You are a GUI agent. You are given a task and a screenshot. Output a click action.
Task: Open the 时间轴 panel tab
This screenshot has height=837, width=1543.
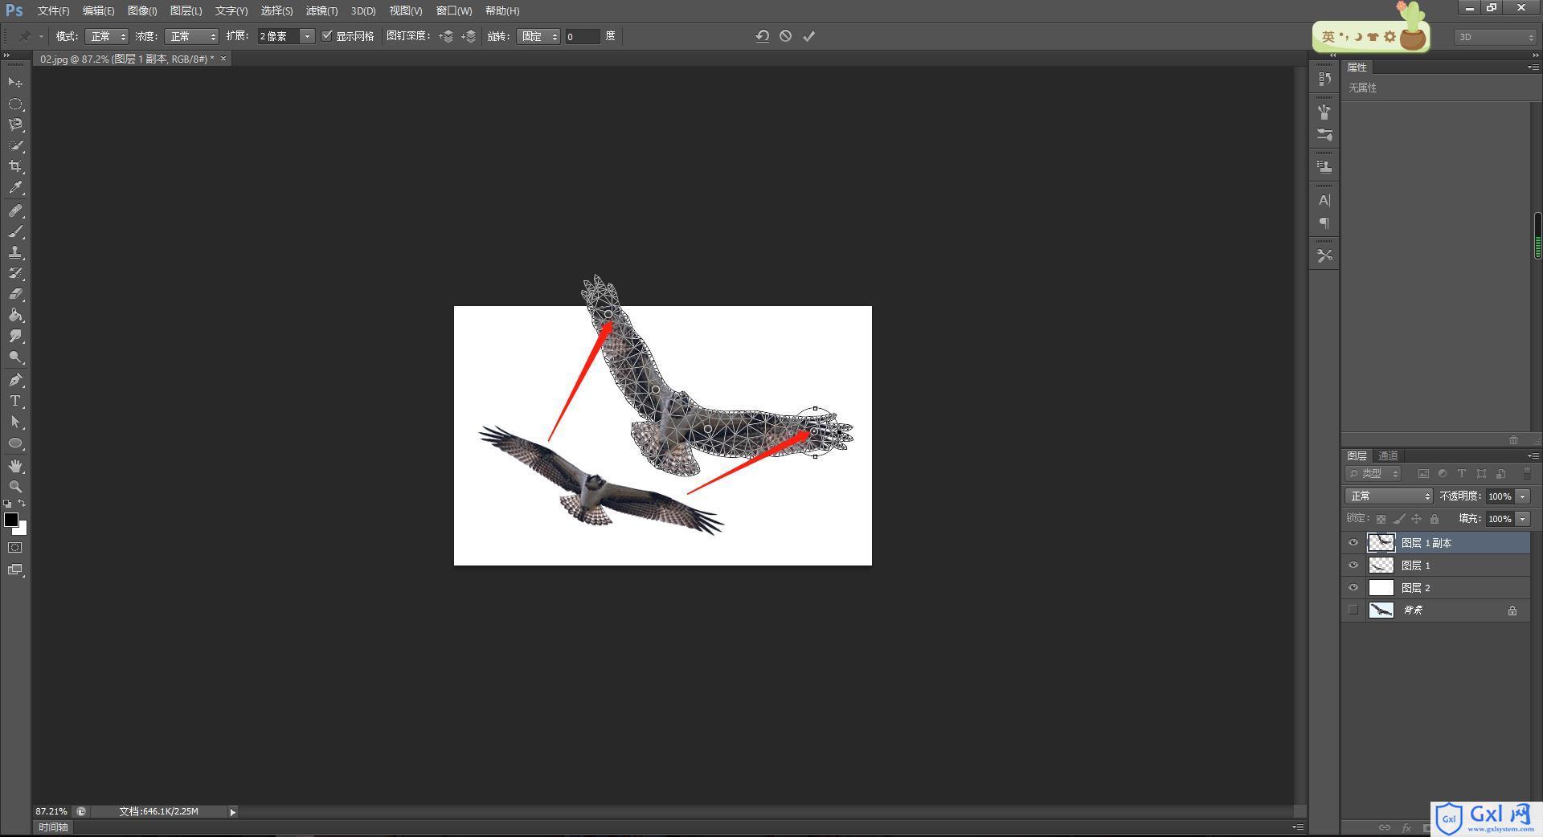pos(53,827)
